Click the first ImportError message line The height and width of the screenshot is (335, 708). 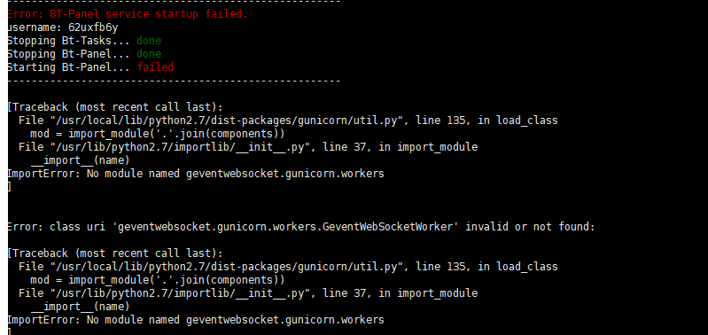tap(196, 174)
